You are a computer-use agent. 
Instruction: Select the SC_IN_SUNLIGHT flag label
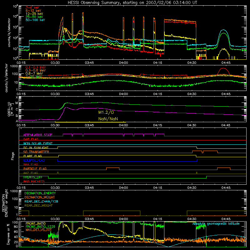(36, 147)
